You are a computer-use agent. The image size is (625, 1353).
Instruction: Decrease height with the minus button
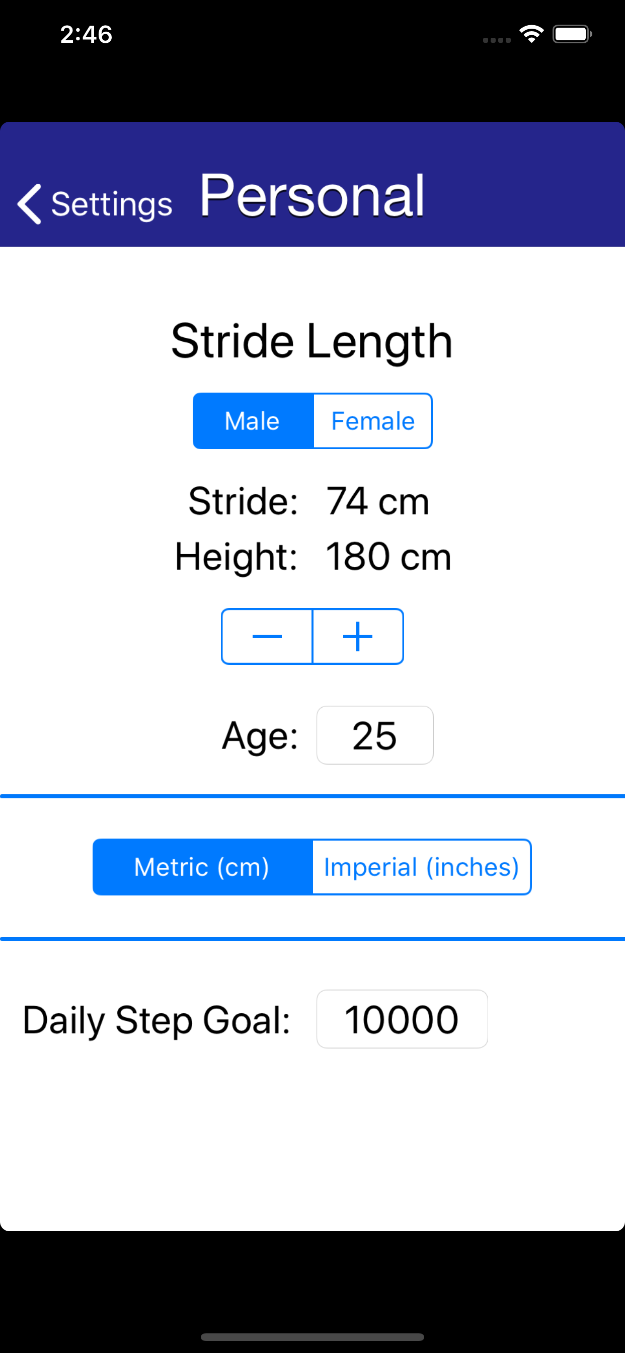pos(267,636)
